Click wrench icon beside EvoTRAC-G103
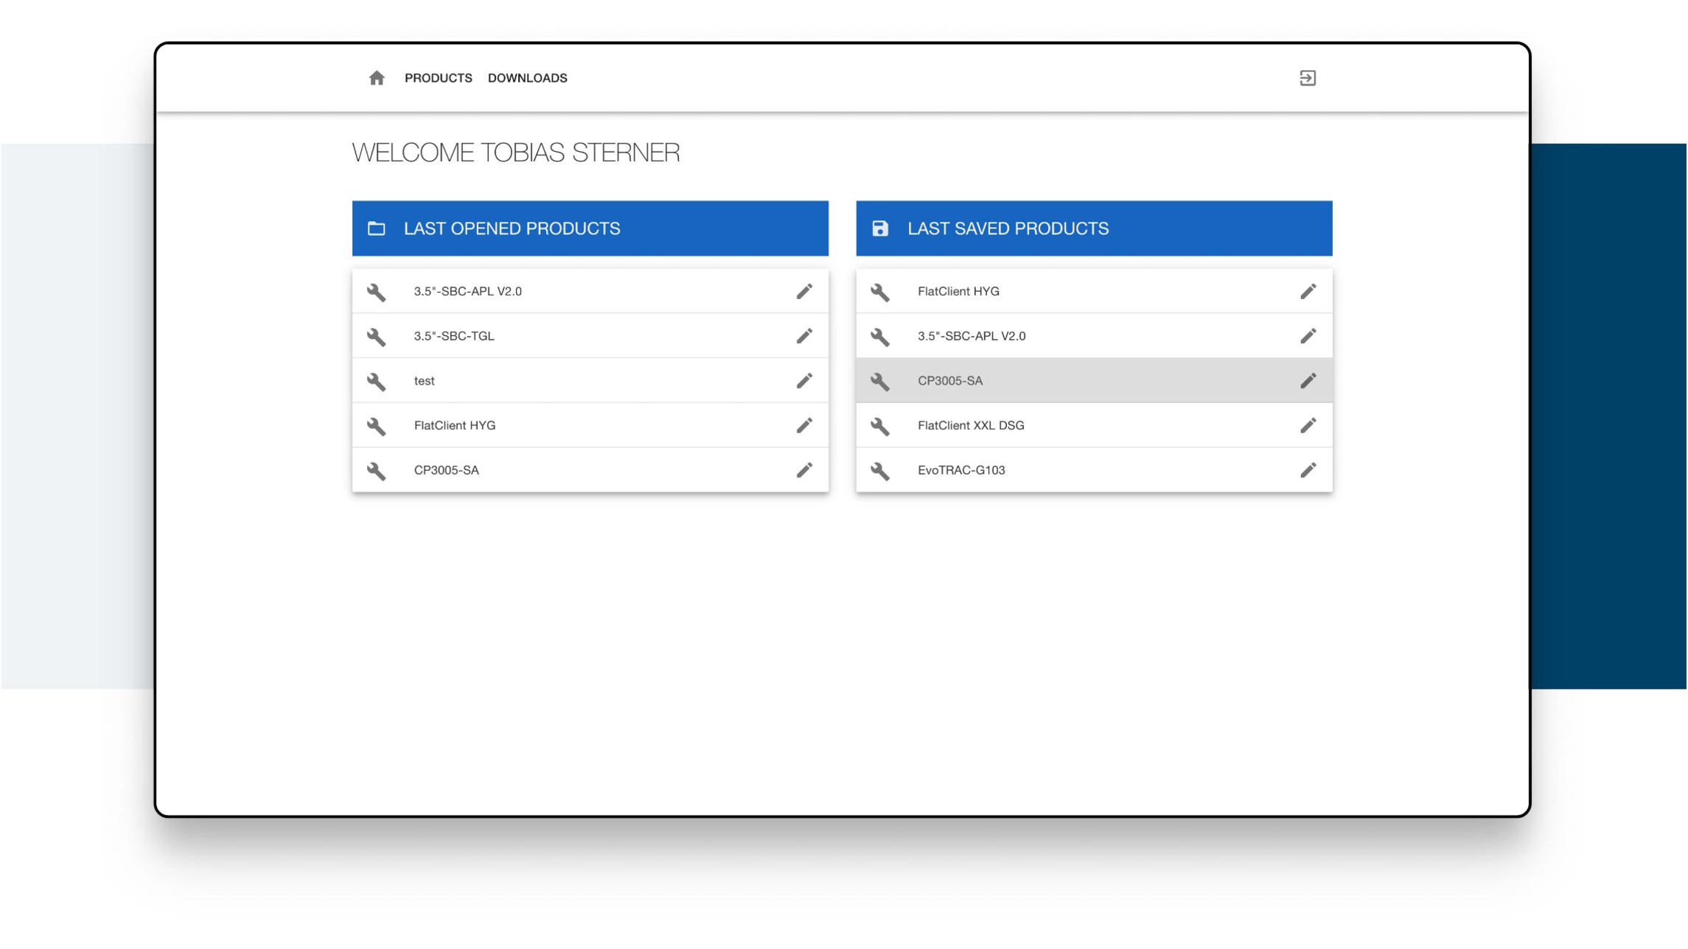Image resolution: width=1688 pixels, height=949 pixels. [x=880, y=471]
